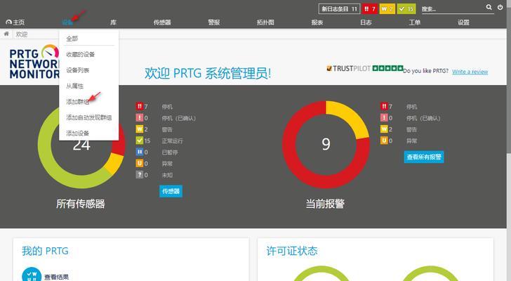The height and width of the screenshot is (281, 511).
Task: Open the 主页 home menu
Action: pos(15,22)
